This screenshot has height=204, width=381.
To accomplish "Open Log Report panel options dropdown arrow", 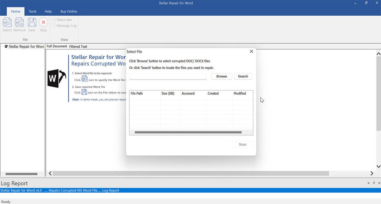I will click(x=368, y=183).
